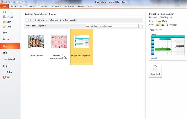Click the Home house icon in breadcrumb
Viewport: 187px width, 119px height.
pos(35,20)
